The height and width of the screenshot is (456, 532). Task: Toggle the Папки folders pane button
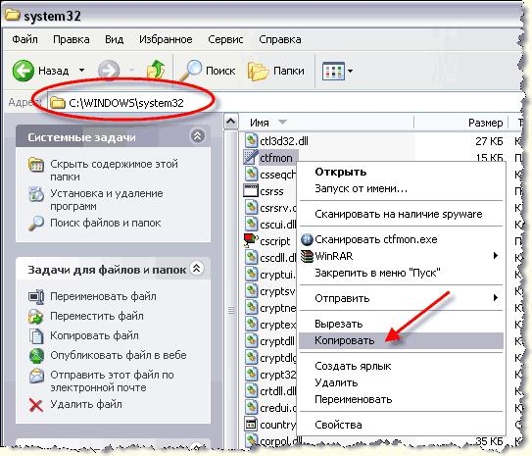(276, 71)
